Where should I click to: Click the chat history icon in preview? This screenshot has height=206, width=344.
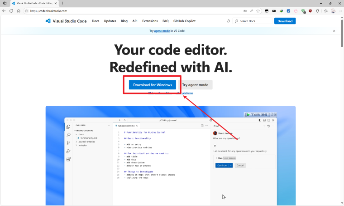268,126
